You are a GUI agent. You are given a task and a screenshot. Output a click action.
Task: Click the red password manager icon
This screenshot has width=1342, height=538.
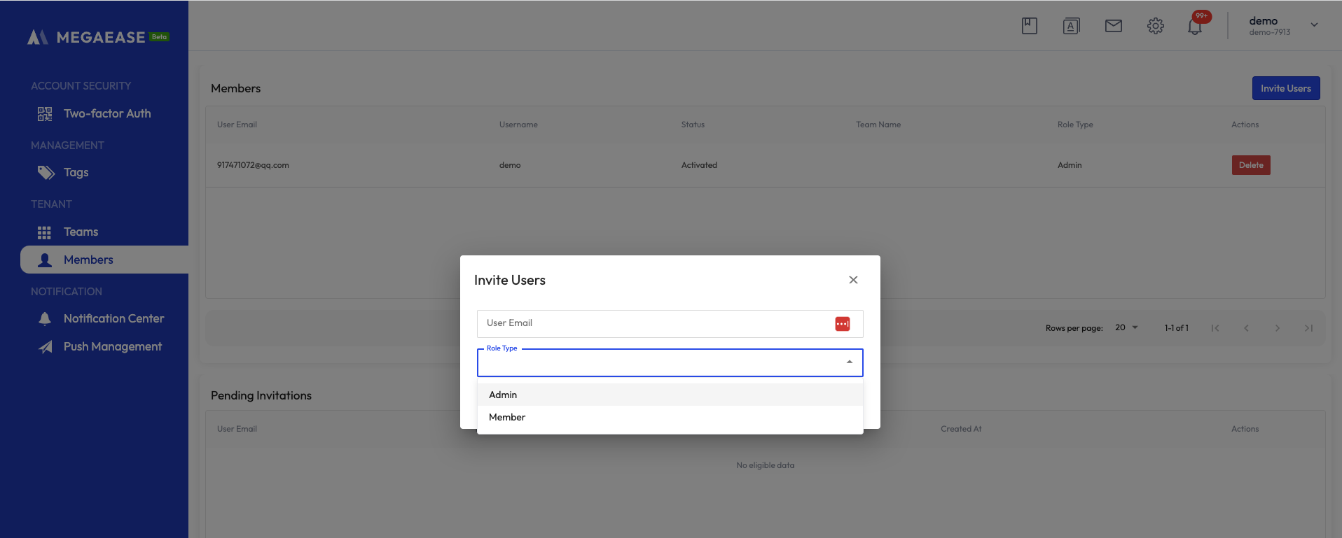click(x=842, y=324)
